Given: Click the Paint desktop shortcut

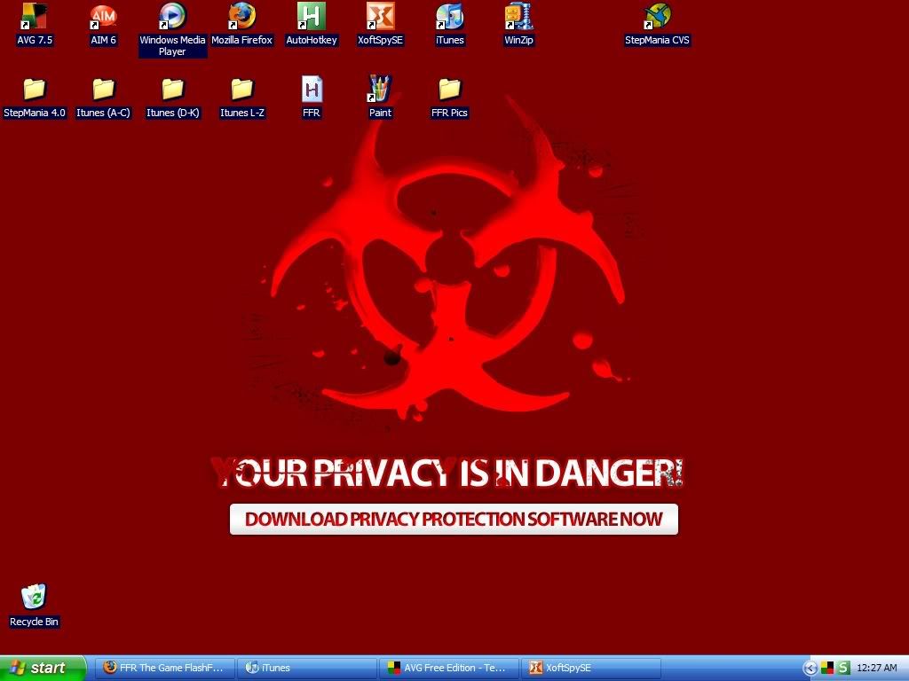Looking at the screenshot, I should pos(380,90).
